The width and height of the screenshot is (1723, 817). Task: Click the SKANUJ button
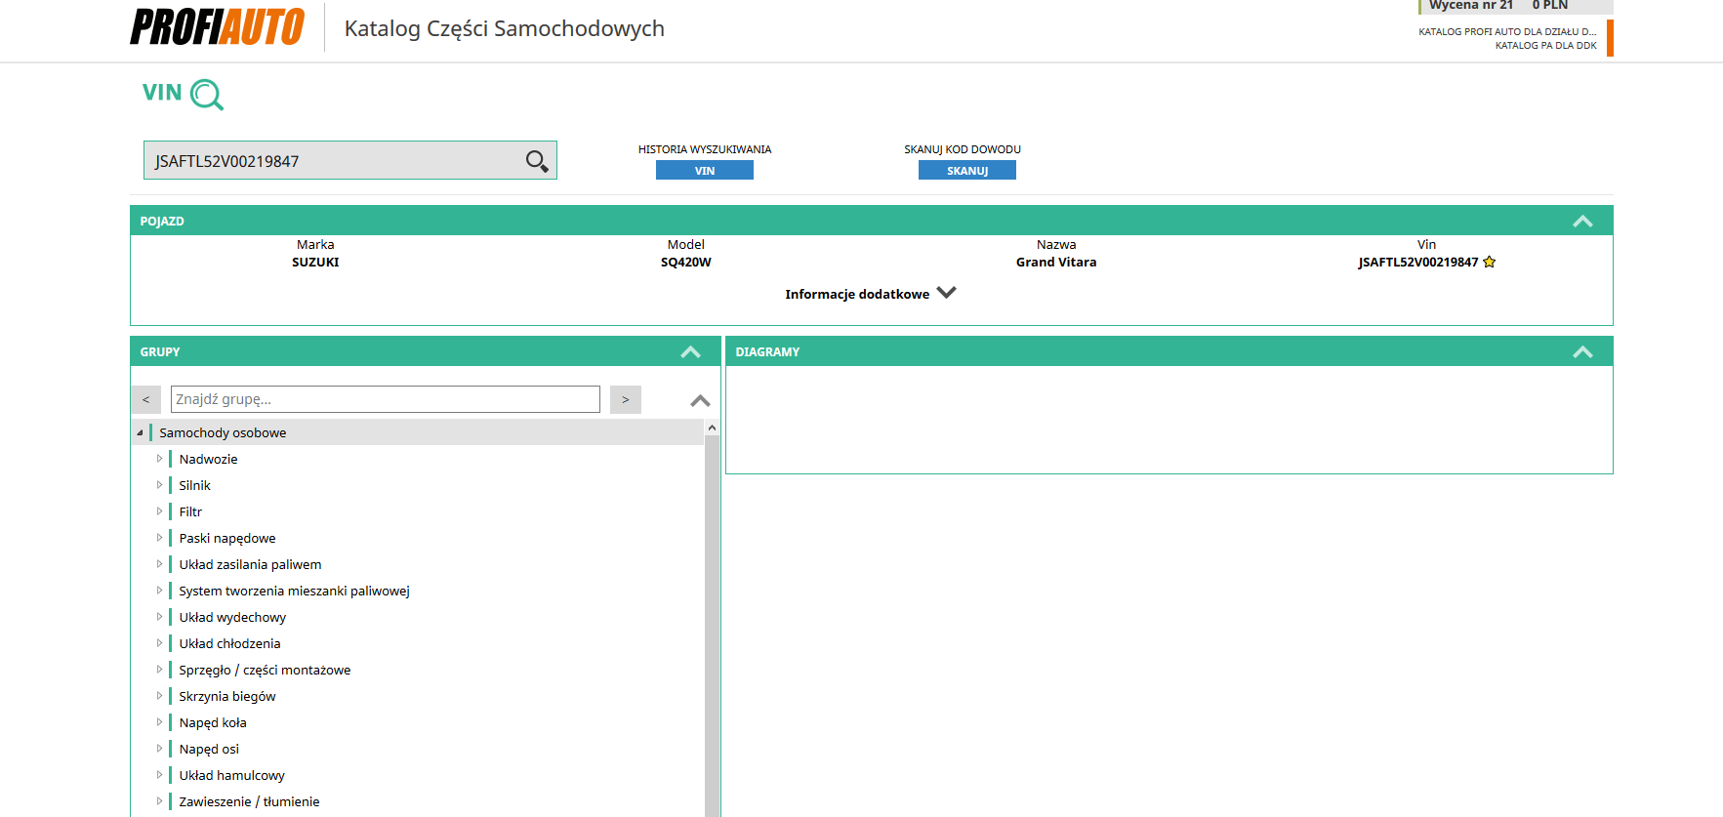pyautogui.click(x=967, y=170)
